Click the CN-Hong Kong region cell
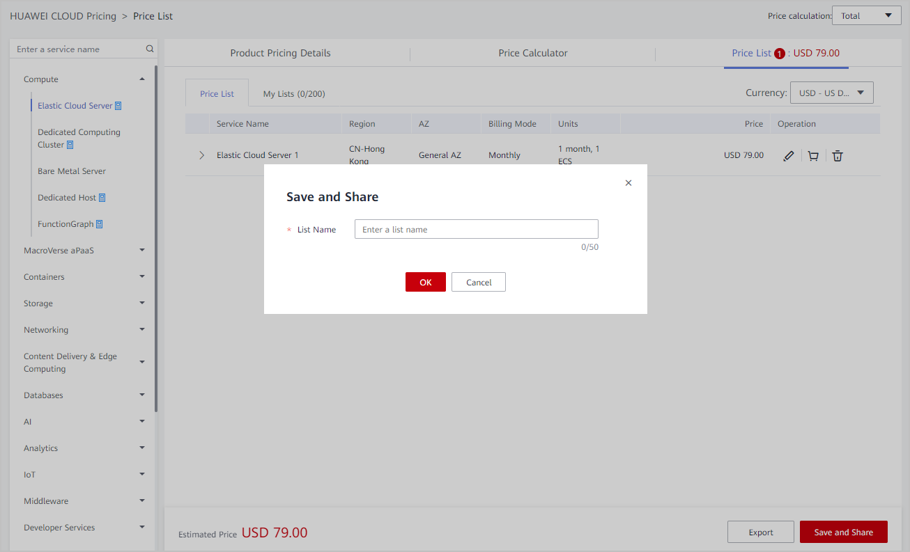Image resolution: width=910 pixels, height=552 pixels. click(367, 155)
